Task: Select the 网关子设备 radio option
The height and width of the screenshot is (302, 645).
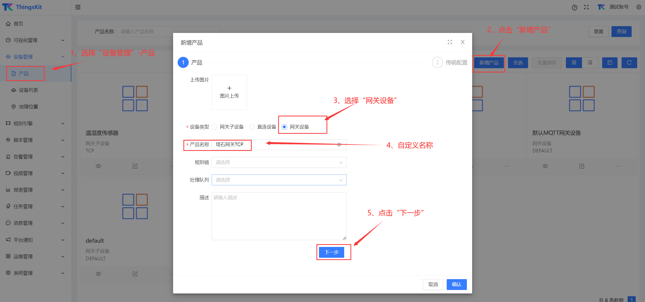Action: click(x=214, y=127)
